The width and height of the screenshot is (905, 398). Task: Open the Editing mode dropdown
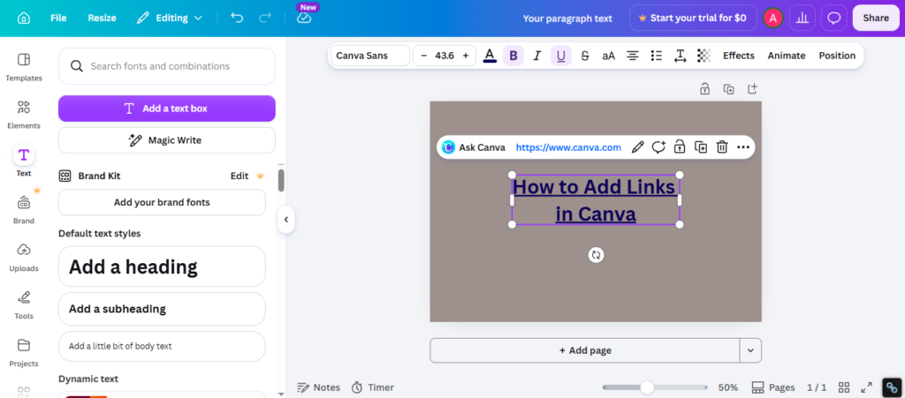tap(170, 18)
